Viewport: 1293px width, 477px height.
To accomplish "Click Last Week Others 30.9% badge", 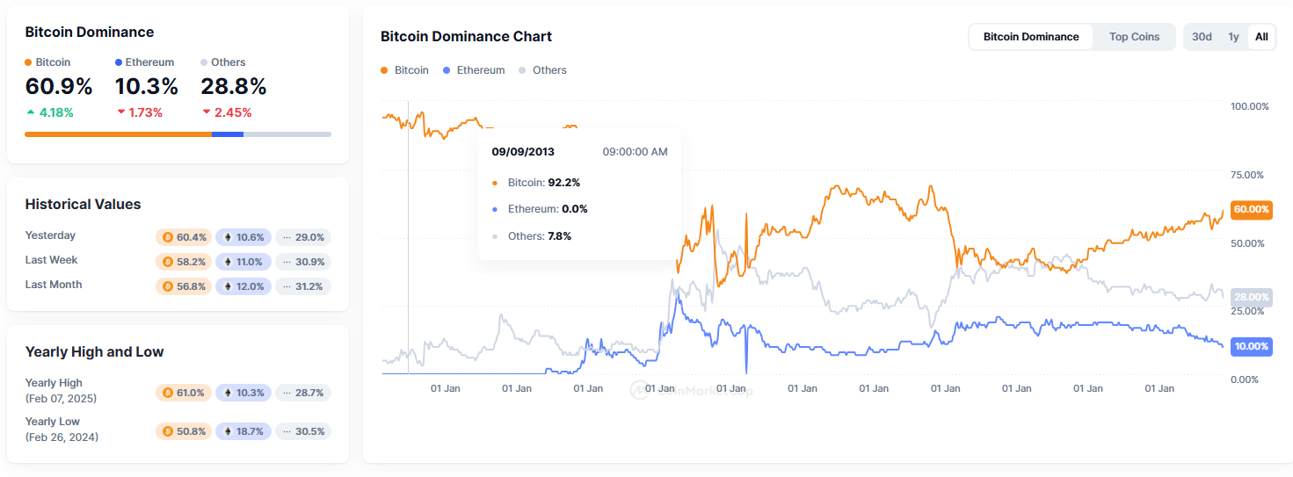I will (302, 262).
